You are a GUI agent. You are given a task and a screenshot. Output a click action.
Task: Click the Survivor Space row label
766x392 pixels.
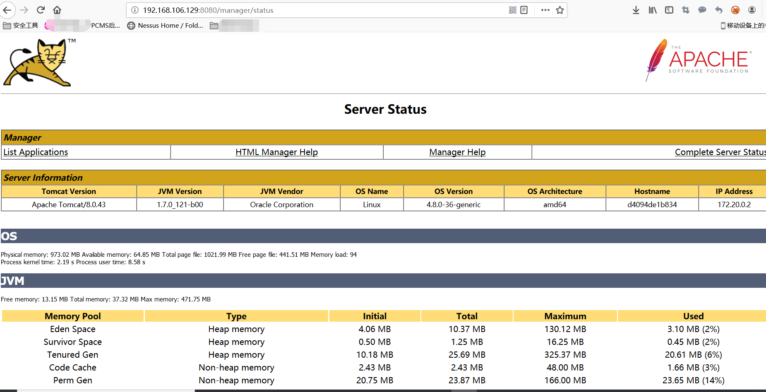(x=73, y=342)
